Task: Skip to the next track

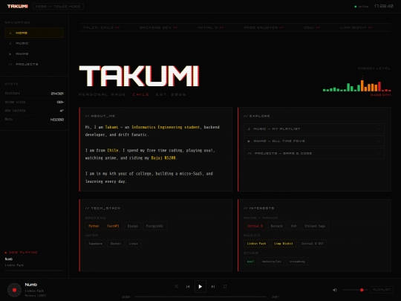Action: [x=213, y=286]
